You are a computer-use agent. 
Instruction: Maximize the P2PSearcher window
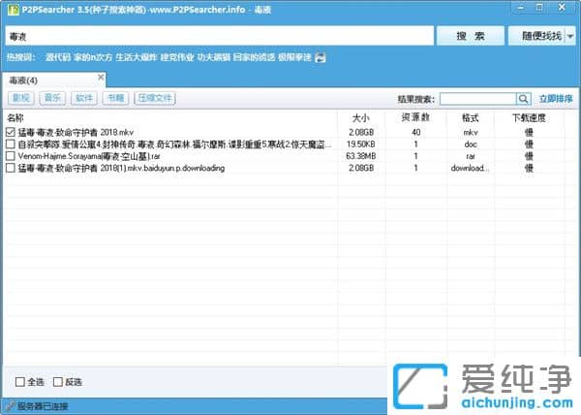tap(540, 8)
